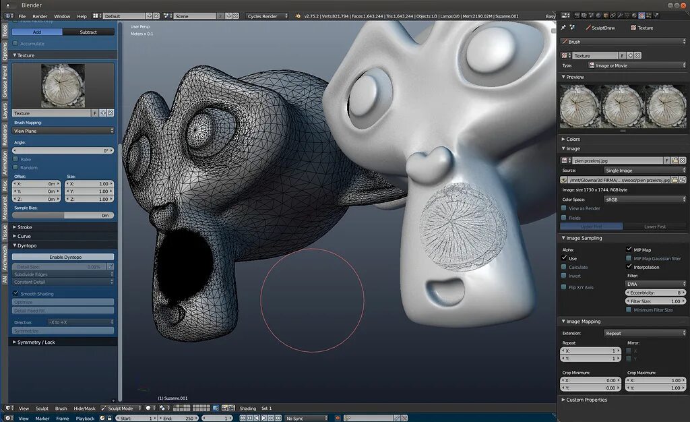690x422 pixels.
Task: Open the Render properties tab icon
Action: [577, 16]
